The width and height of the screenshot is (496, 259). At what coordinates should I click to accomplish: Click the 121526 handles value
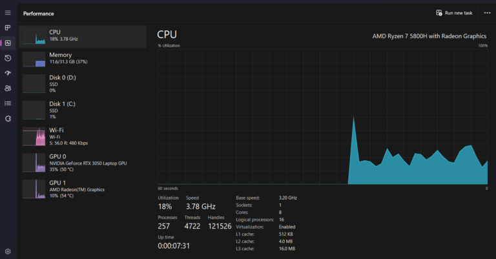(220, 226)
